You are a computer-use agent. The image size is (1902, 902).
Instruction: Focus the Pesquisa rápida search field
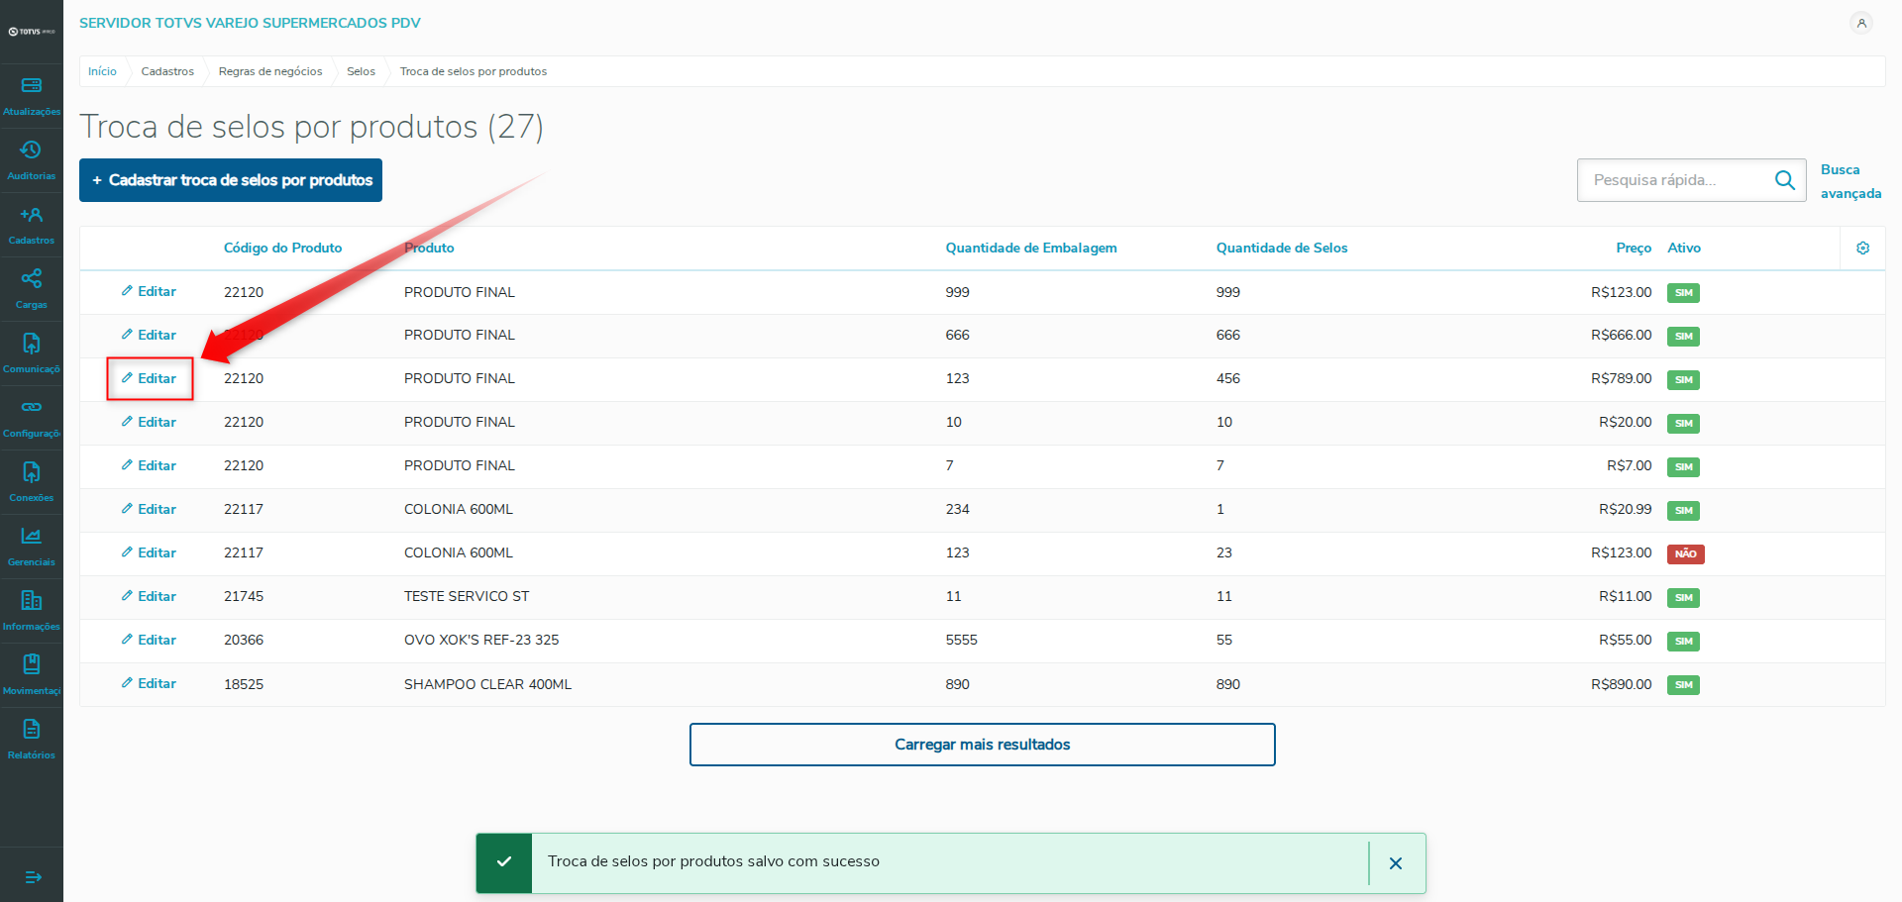(1674, 180)
